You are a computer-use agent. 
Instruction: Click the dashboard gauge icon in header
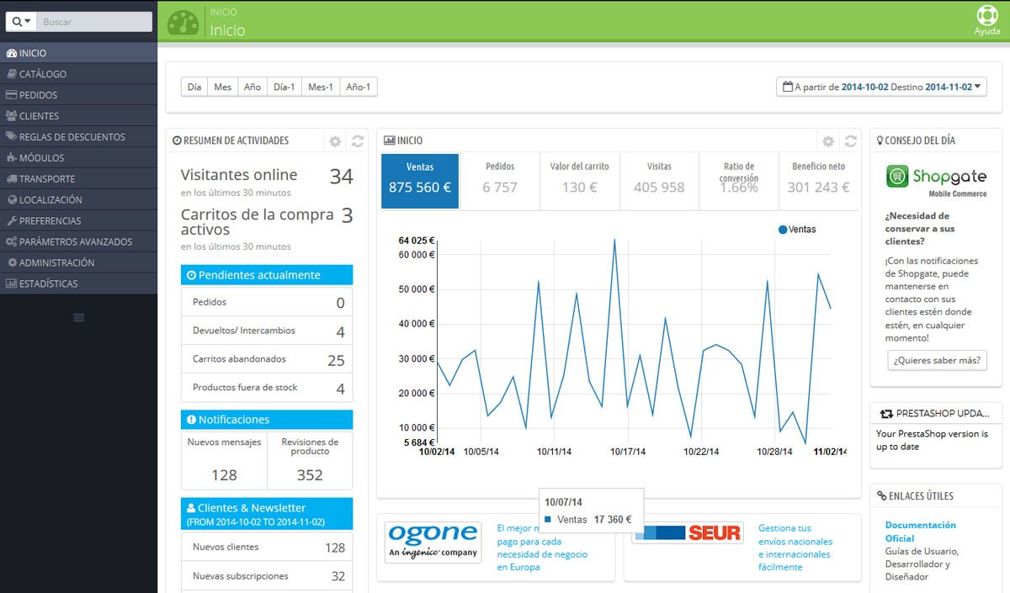[x=183, y=22]
